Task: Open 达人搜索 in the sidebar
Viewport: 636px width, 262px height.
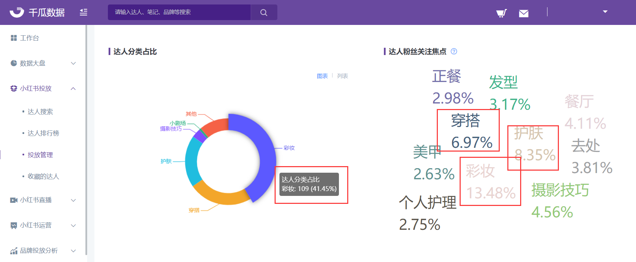Action: click(x=40, y=112)
